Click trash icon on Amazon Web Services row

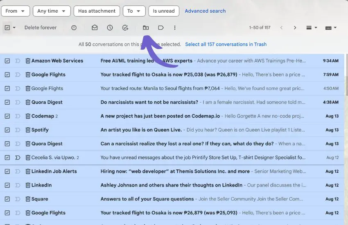click(x=28, y=61)
